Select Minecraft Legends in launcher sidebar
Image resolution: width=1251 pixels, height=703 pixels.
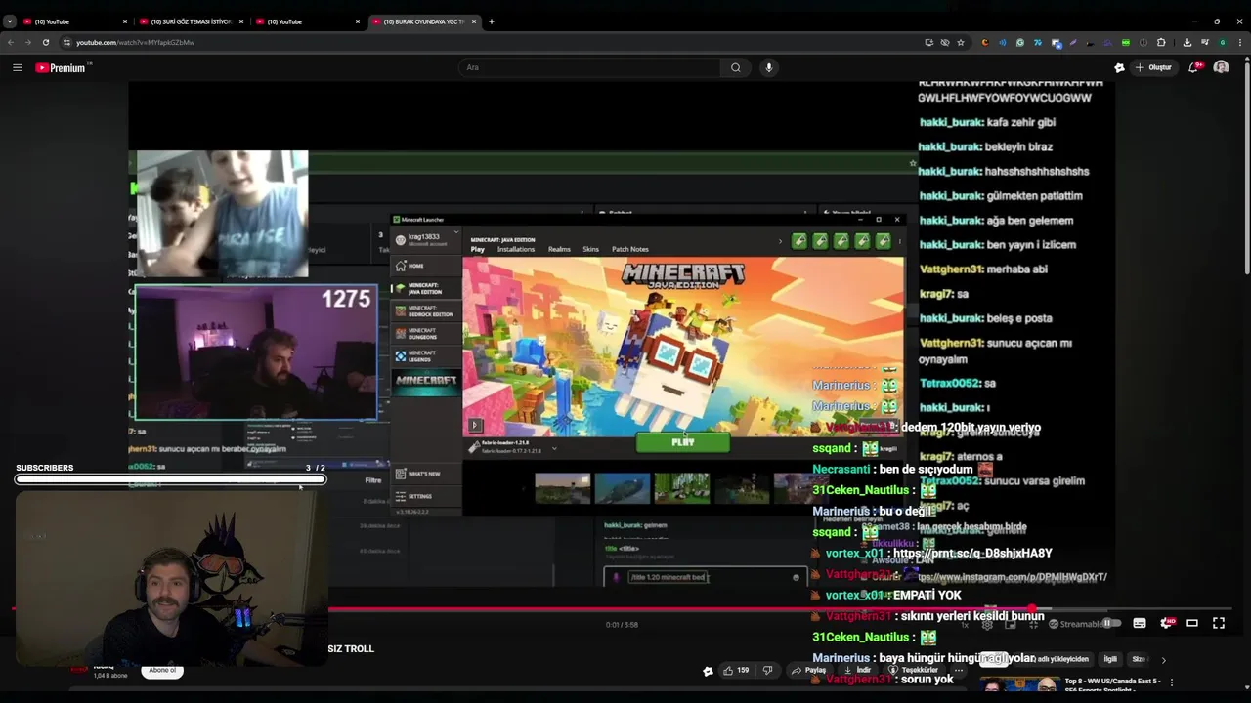tap(424, 356)
